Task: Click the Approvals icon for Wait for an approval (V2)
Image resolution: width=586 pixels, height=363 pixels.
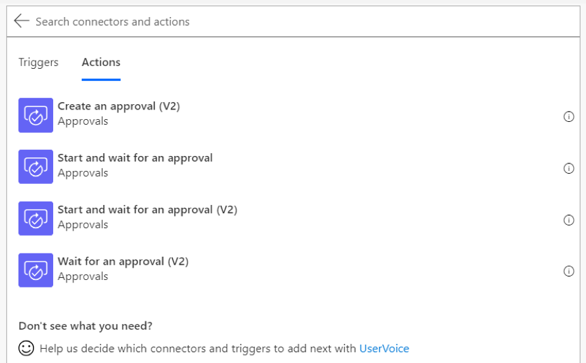Action: tap(36, 270)
